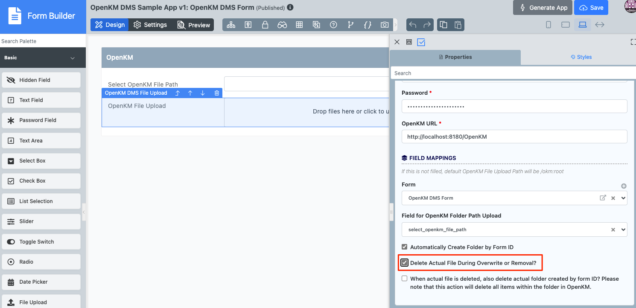Enable delete actual folder created by form ID
Viewport: 636px width, 308px height.
pyautogui.click(x=405, y=279)
